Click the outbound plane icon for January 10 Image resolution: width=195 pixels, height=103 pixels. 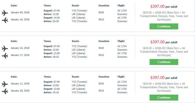(5, 49)
